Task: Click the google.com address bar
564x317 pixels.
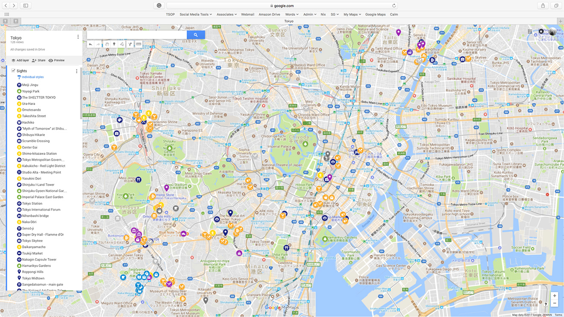Action: coord(282,6)
